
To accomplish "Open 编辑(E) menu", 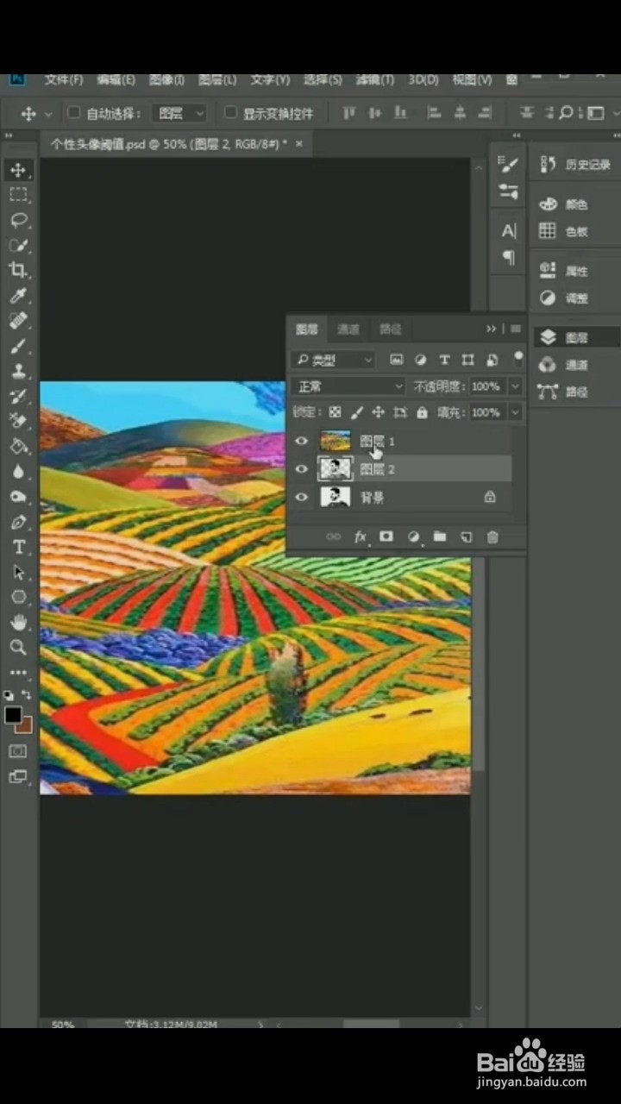I will [116, 79].
